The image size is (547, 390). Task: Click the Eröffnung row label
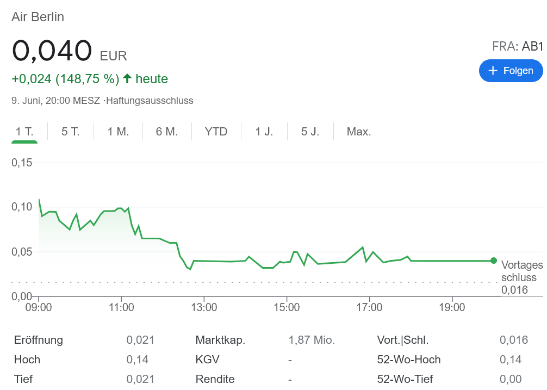[x=39, y=340]
